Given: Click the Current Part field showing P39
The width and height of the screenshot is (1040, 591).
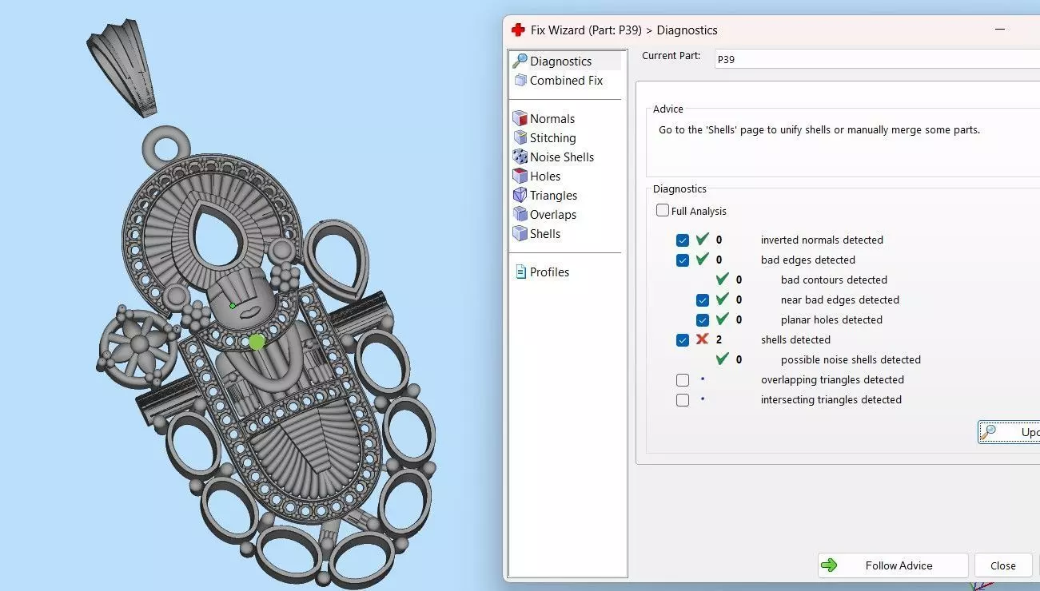Looking at the screenshot, I should click(877, 59).
